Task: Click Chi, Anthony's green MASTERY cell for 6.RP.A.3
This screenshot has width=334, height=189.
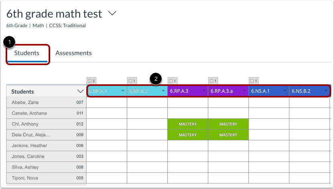Action: point(187,124)
